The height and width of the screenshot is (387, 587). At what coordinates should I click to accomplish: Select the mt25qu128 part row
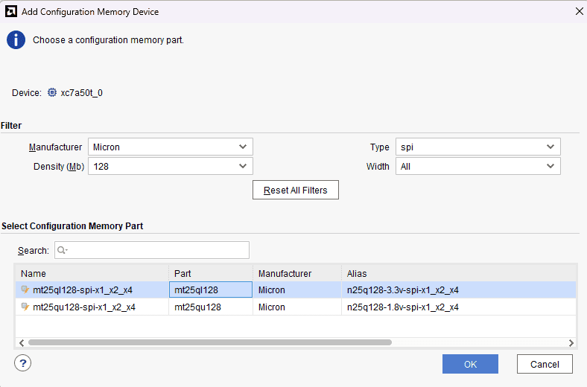(x=197, y=307)
